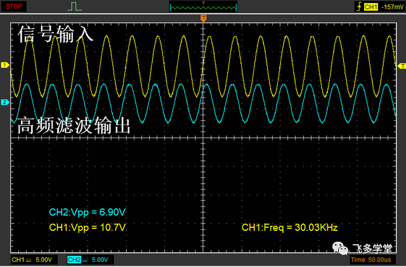Click the CH1:Vpp = 10.7V measurement
The height and width of the screenshot is (267, 406).
click(88, 228)
